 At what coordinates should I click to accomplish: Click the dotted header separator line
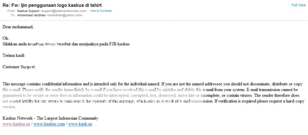(154, 20)
